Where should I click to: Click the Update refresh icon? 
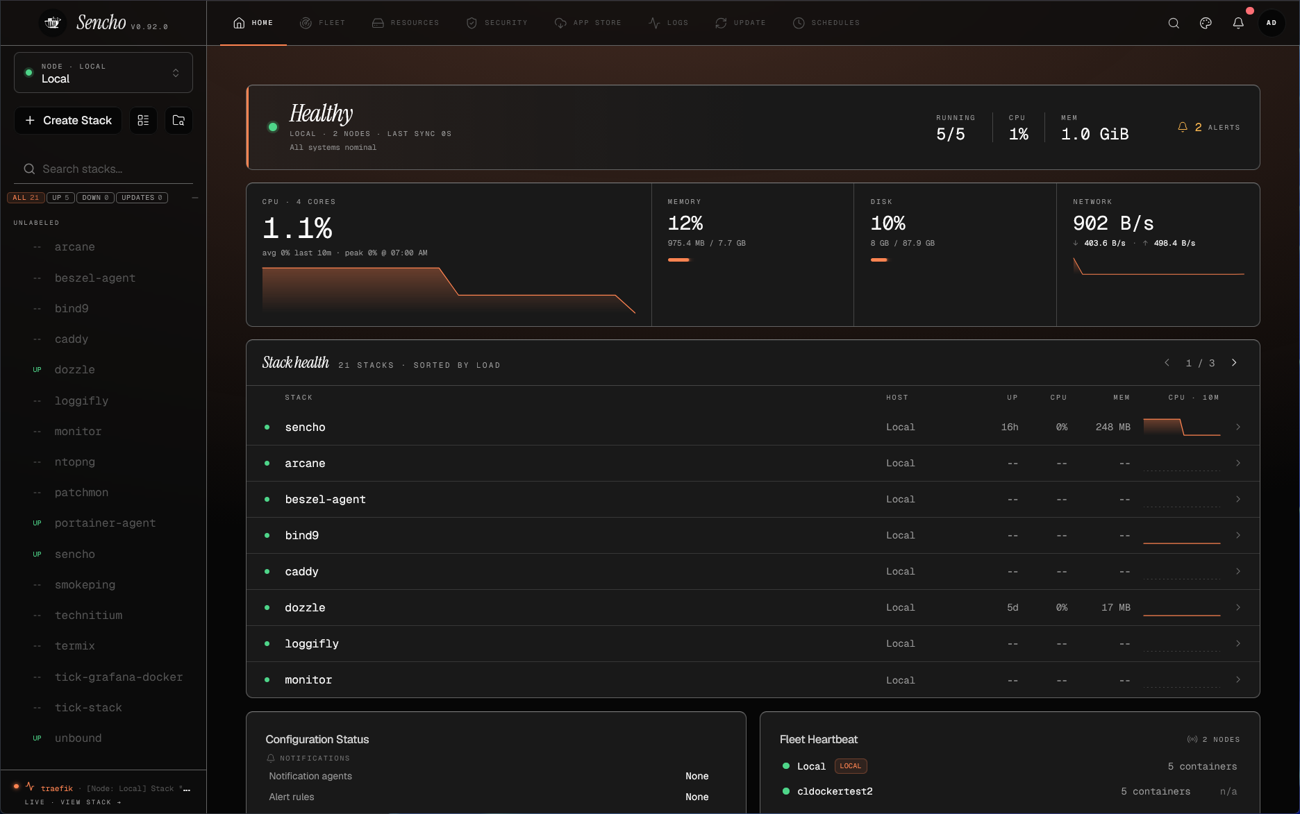(x=721, y=23)
